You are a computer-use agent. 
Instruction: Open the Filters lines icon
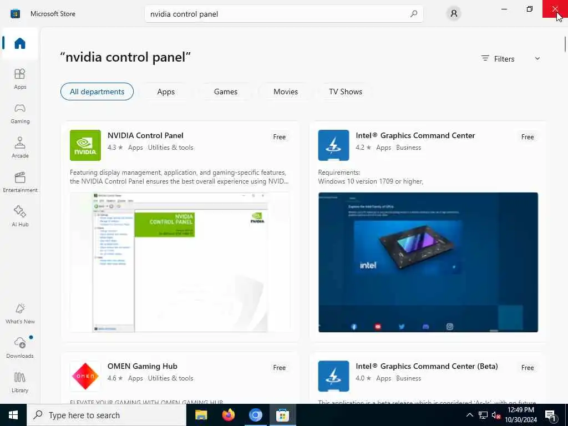[485, 58]
